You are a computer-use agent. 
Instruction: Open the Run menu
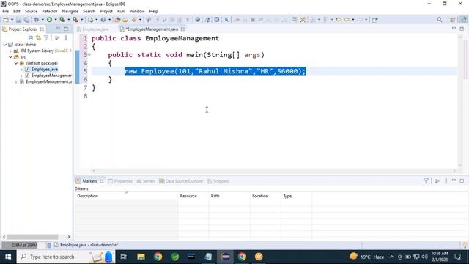[121, 12]
